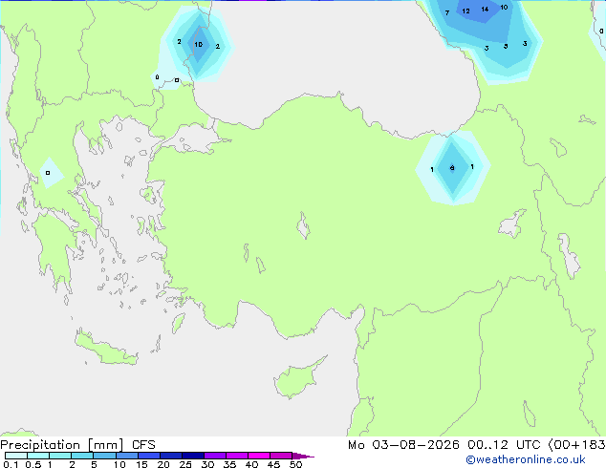Click the 'CFS' model label
The height and width of the screenshot is (468, 606).
(x=143, y=445)
